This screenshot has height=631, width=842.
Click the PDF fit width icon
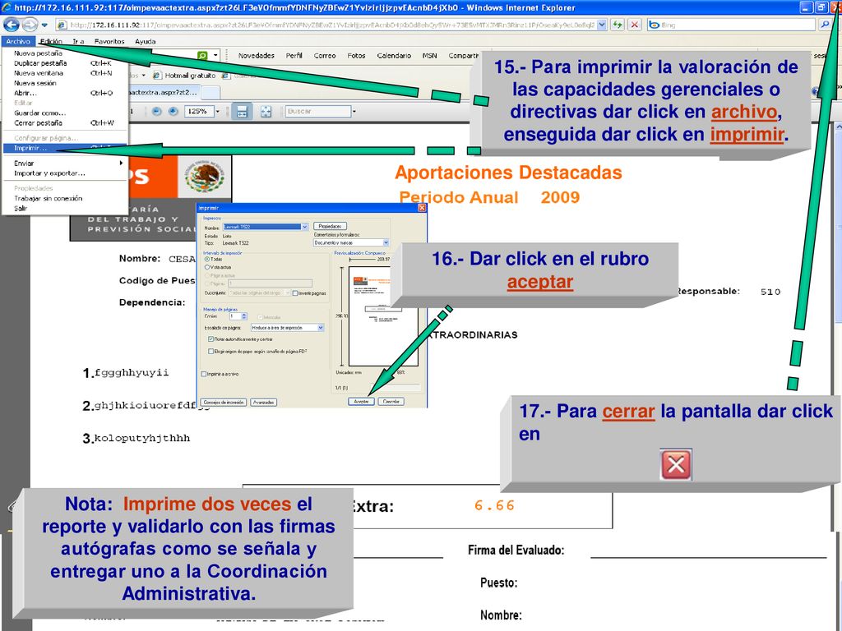click(243, 112)
